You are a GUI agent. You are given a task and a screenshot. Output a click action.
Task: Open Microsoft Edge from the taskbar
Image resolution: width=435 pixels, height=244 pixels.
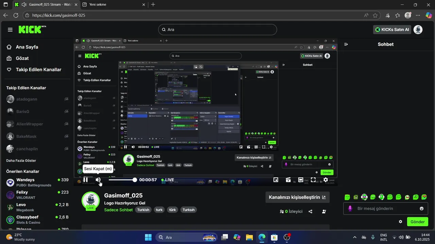pos(261,237)
